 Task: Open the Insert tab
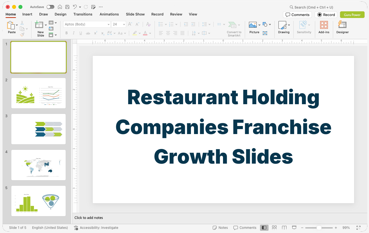pos(27,14)
